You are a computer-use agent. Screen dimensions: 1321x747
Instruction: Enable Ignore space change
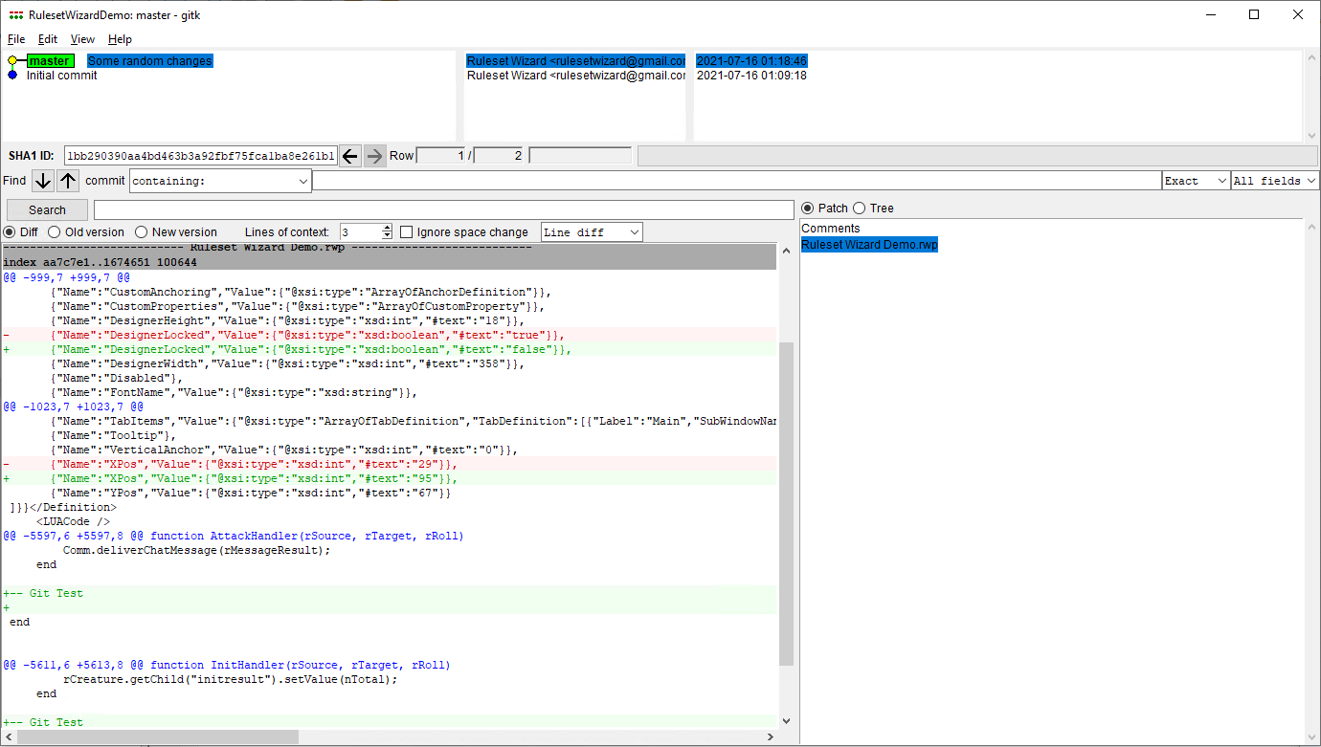[406, 231]
